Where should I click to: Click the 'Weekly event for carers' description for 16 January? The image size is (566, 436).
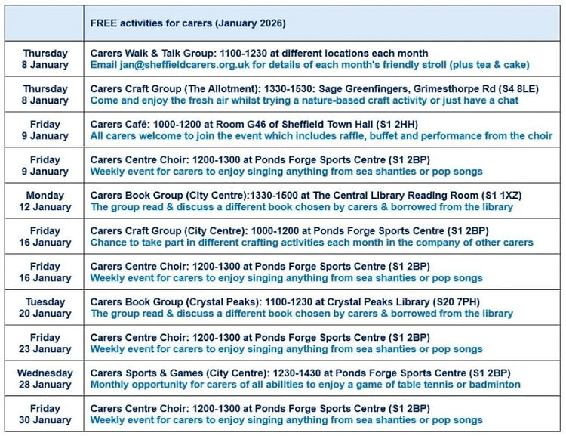pyautogui.click(x=286, y=277)
